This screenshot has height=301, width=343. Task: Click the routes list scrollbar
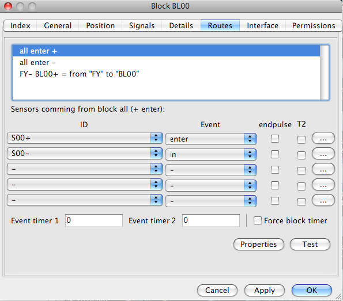click(x=324, y=73)
